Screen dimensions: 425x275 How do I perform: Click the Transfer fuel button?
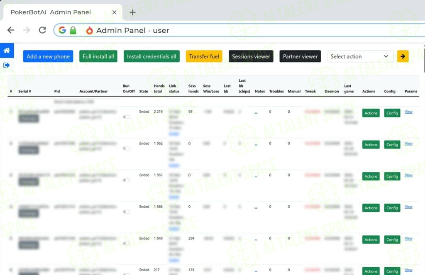coord(204,56)
